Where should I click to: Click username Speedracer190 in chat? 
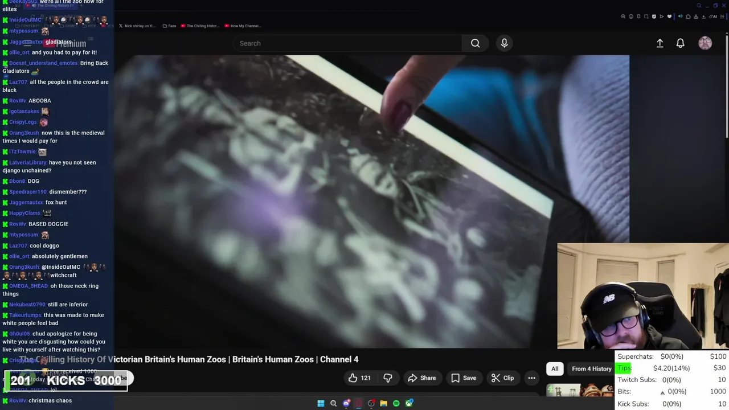tap(28, 192)
